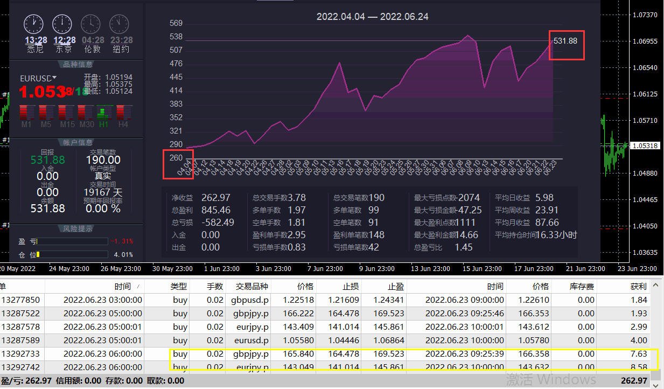Switch to the green H1 timeframe indicator
664x389 pixels.
[x=104, y=112]
